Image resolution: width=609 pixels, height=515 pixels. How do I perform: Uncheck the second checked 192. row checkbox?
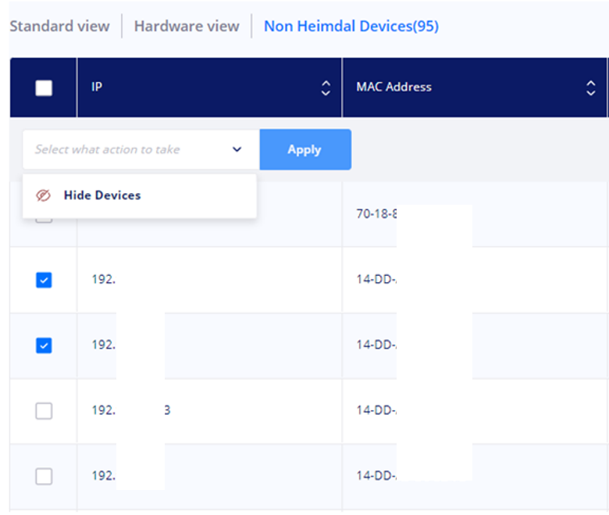pyautogui.click(x=44, y=345)
